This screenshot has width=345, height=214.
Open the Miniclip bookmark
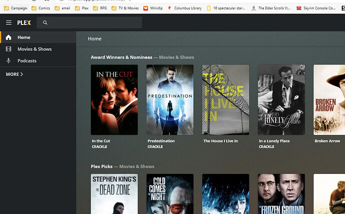[x=153, y=8]
